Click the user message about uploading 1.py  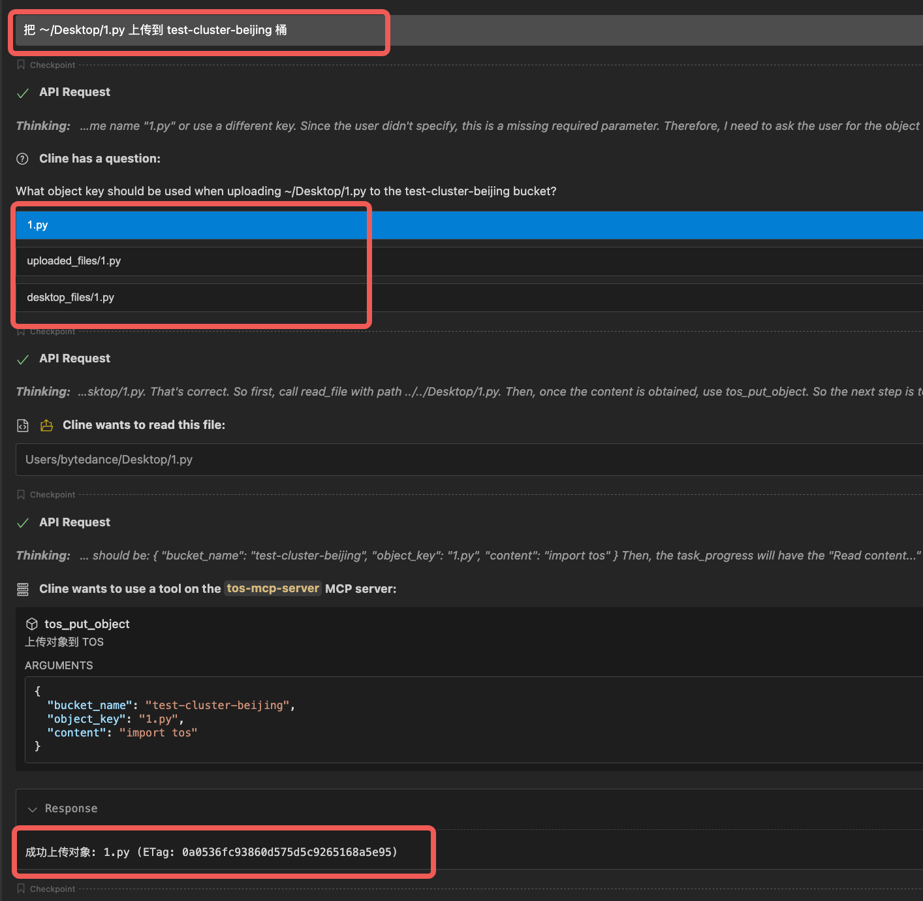pos(196,30)
